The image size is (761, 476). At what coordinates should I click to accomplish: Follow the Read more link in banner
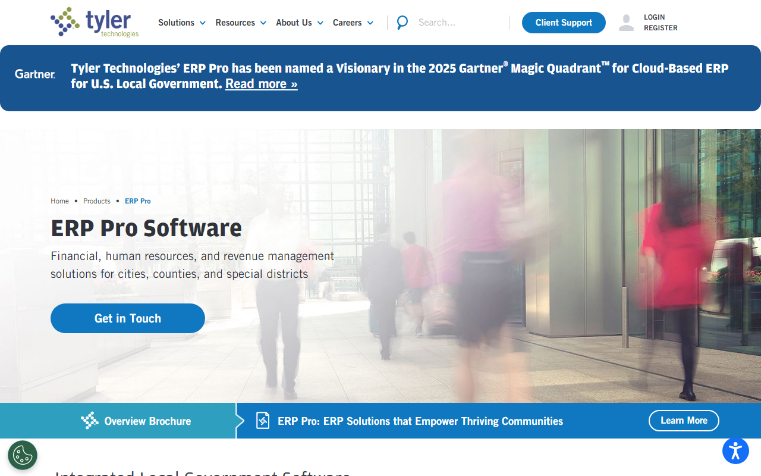262,84
